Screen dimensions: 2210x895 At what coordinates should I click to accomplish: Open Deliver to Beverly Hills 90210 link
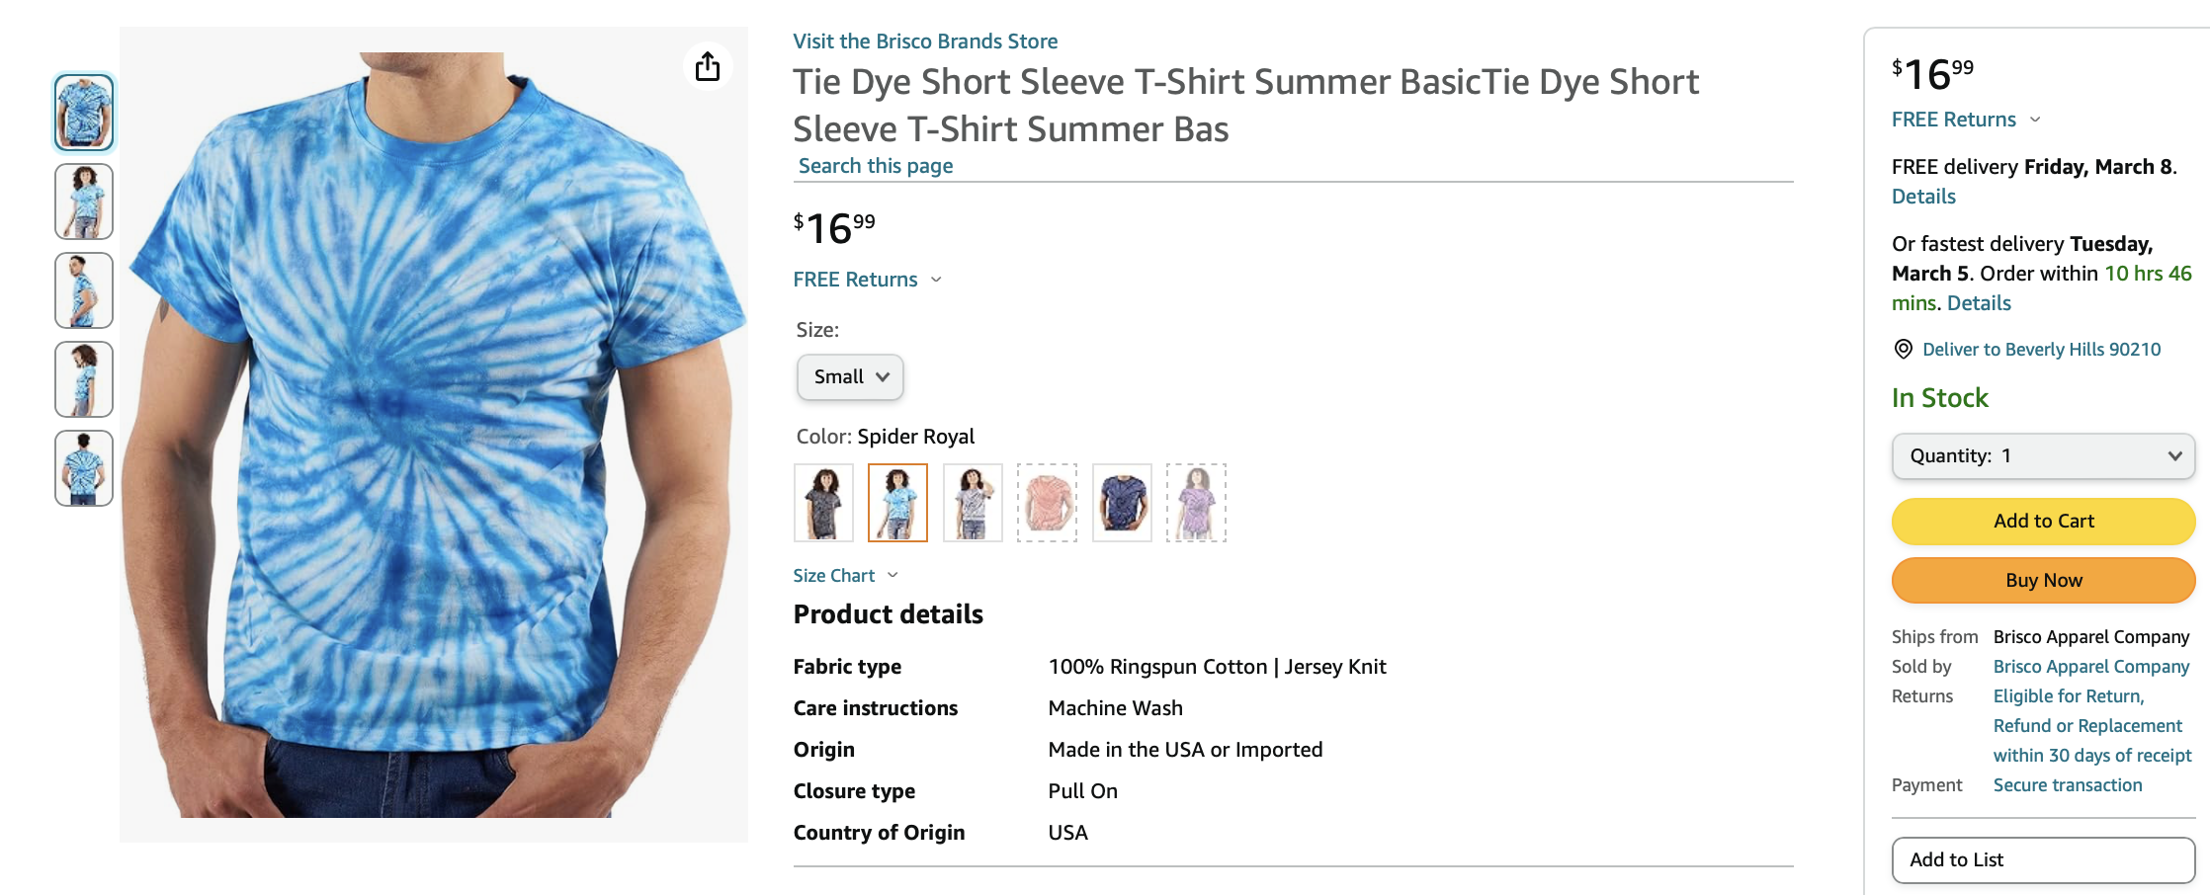[x=2041, y=349]
